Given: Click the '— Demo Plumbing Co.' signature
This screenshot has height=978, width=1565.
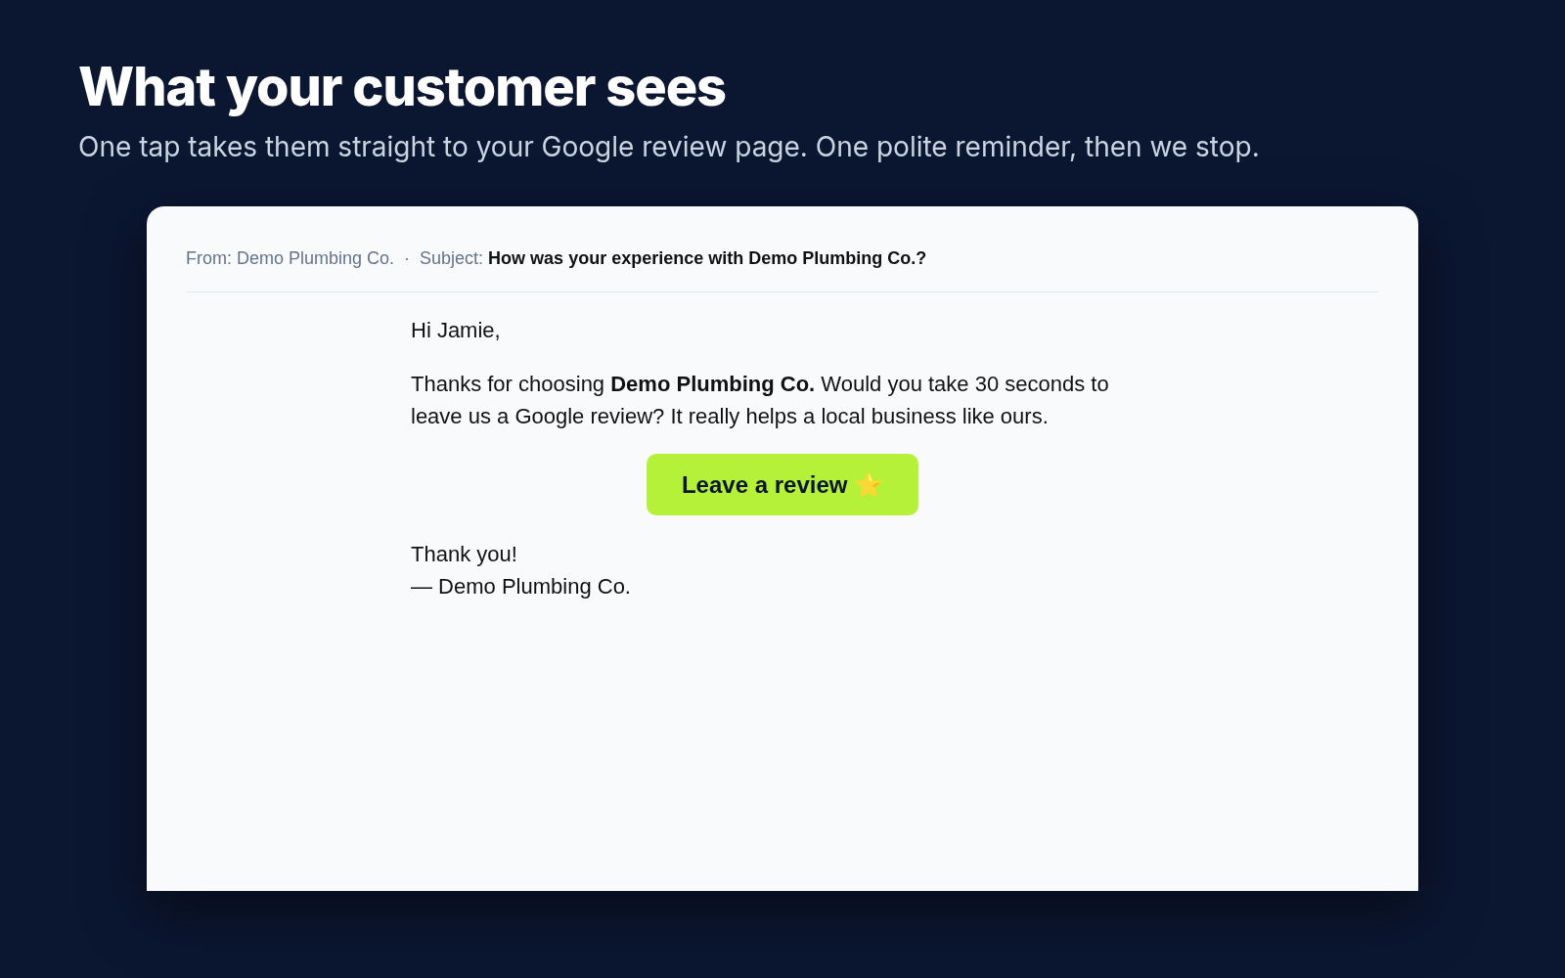Looking at the screenshot, I should point(520,587).
